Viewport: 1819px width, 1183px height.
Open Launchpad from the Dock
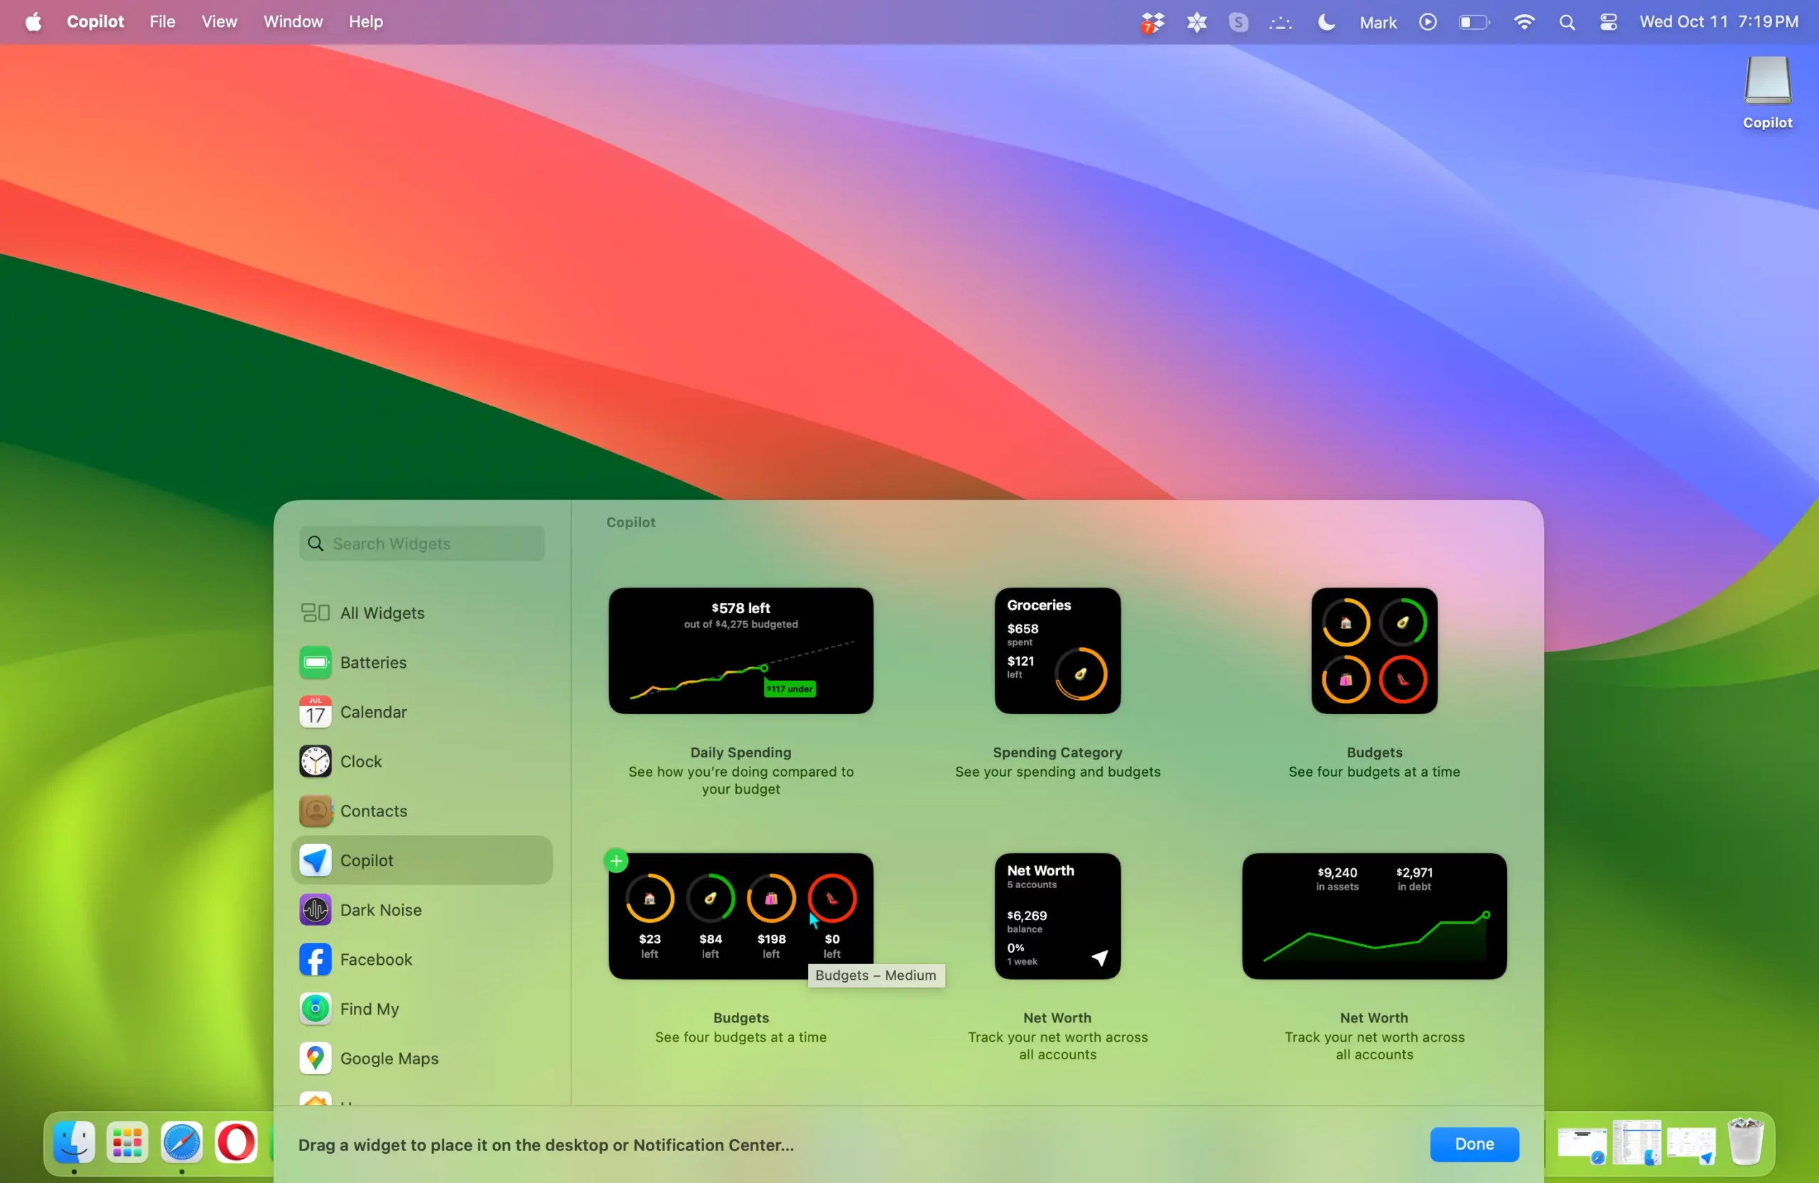[x=128, y=1143]
